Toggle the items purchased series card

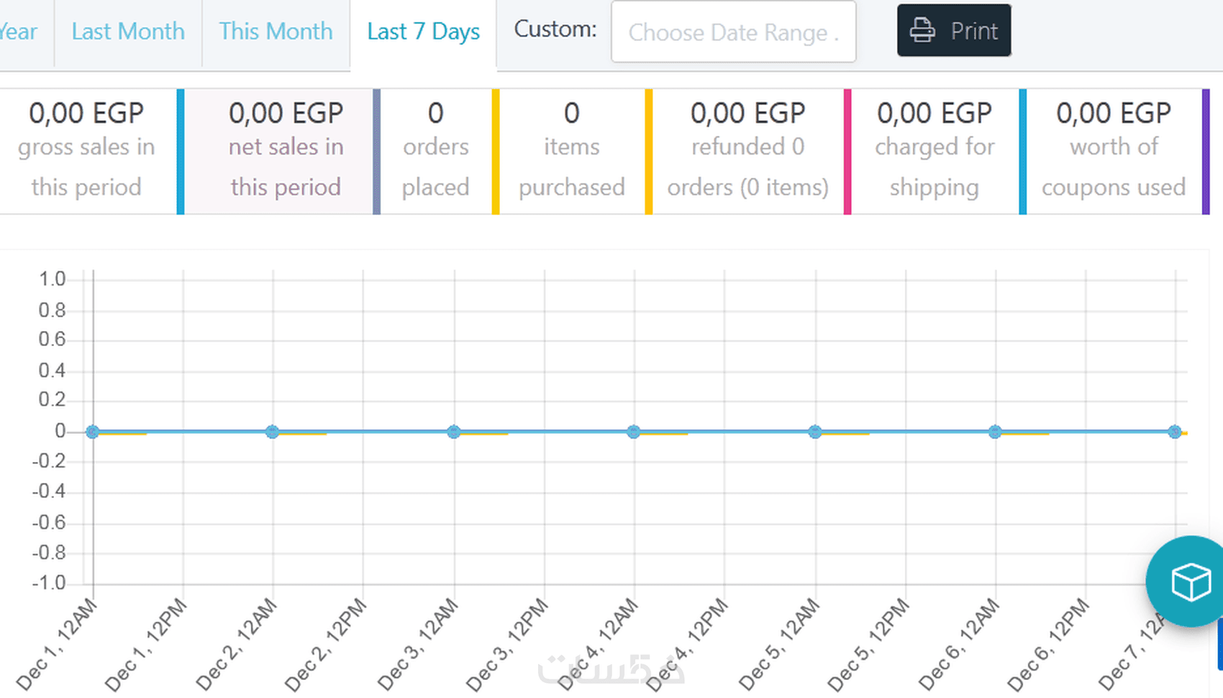(571, 151)
